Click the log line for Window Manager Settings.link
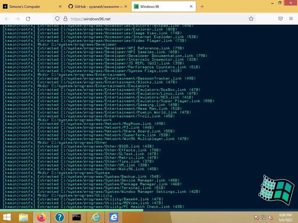This screenshot has height=223, width=298. [102, 192]
